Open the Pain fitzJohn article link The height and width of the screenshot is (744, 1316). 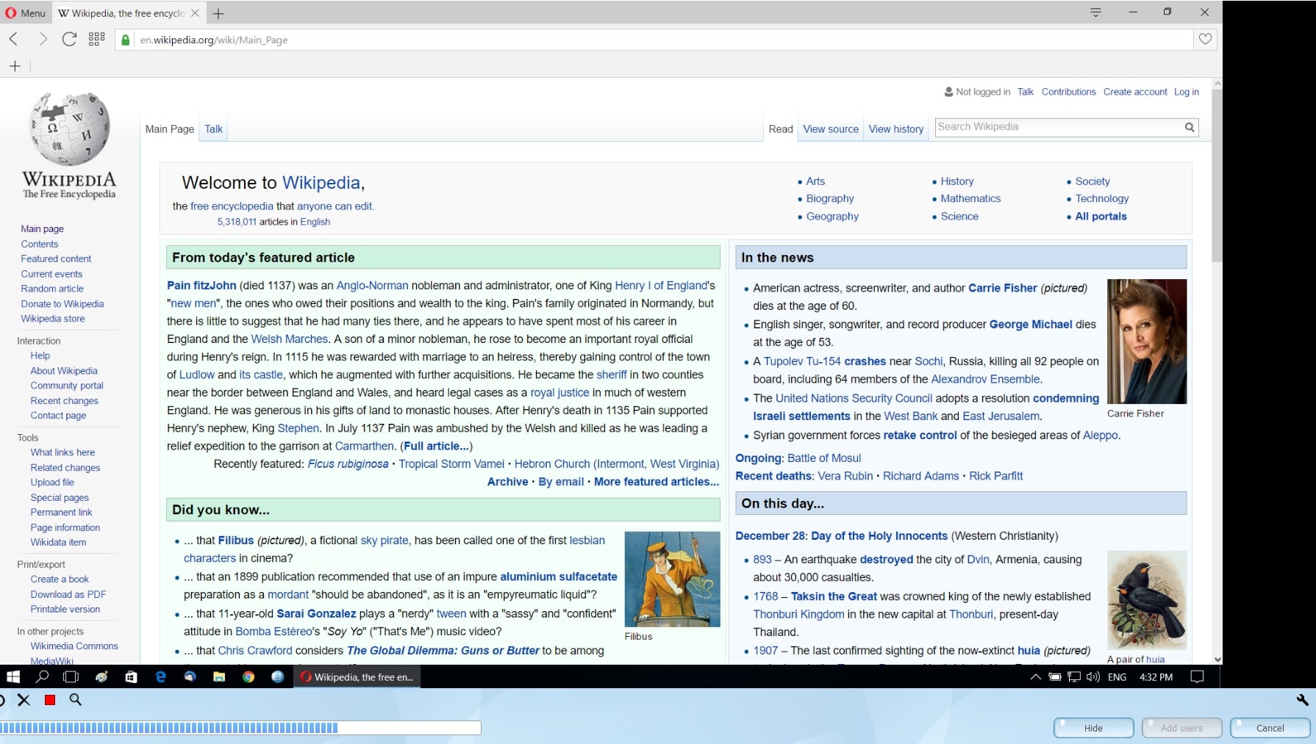(201, 286)
